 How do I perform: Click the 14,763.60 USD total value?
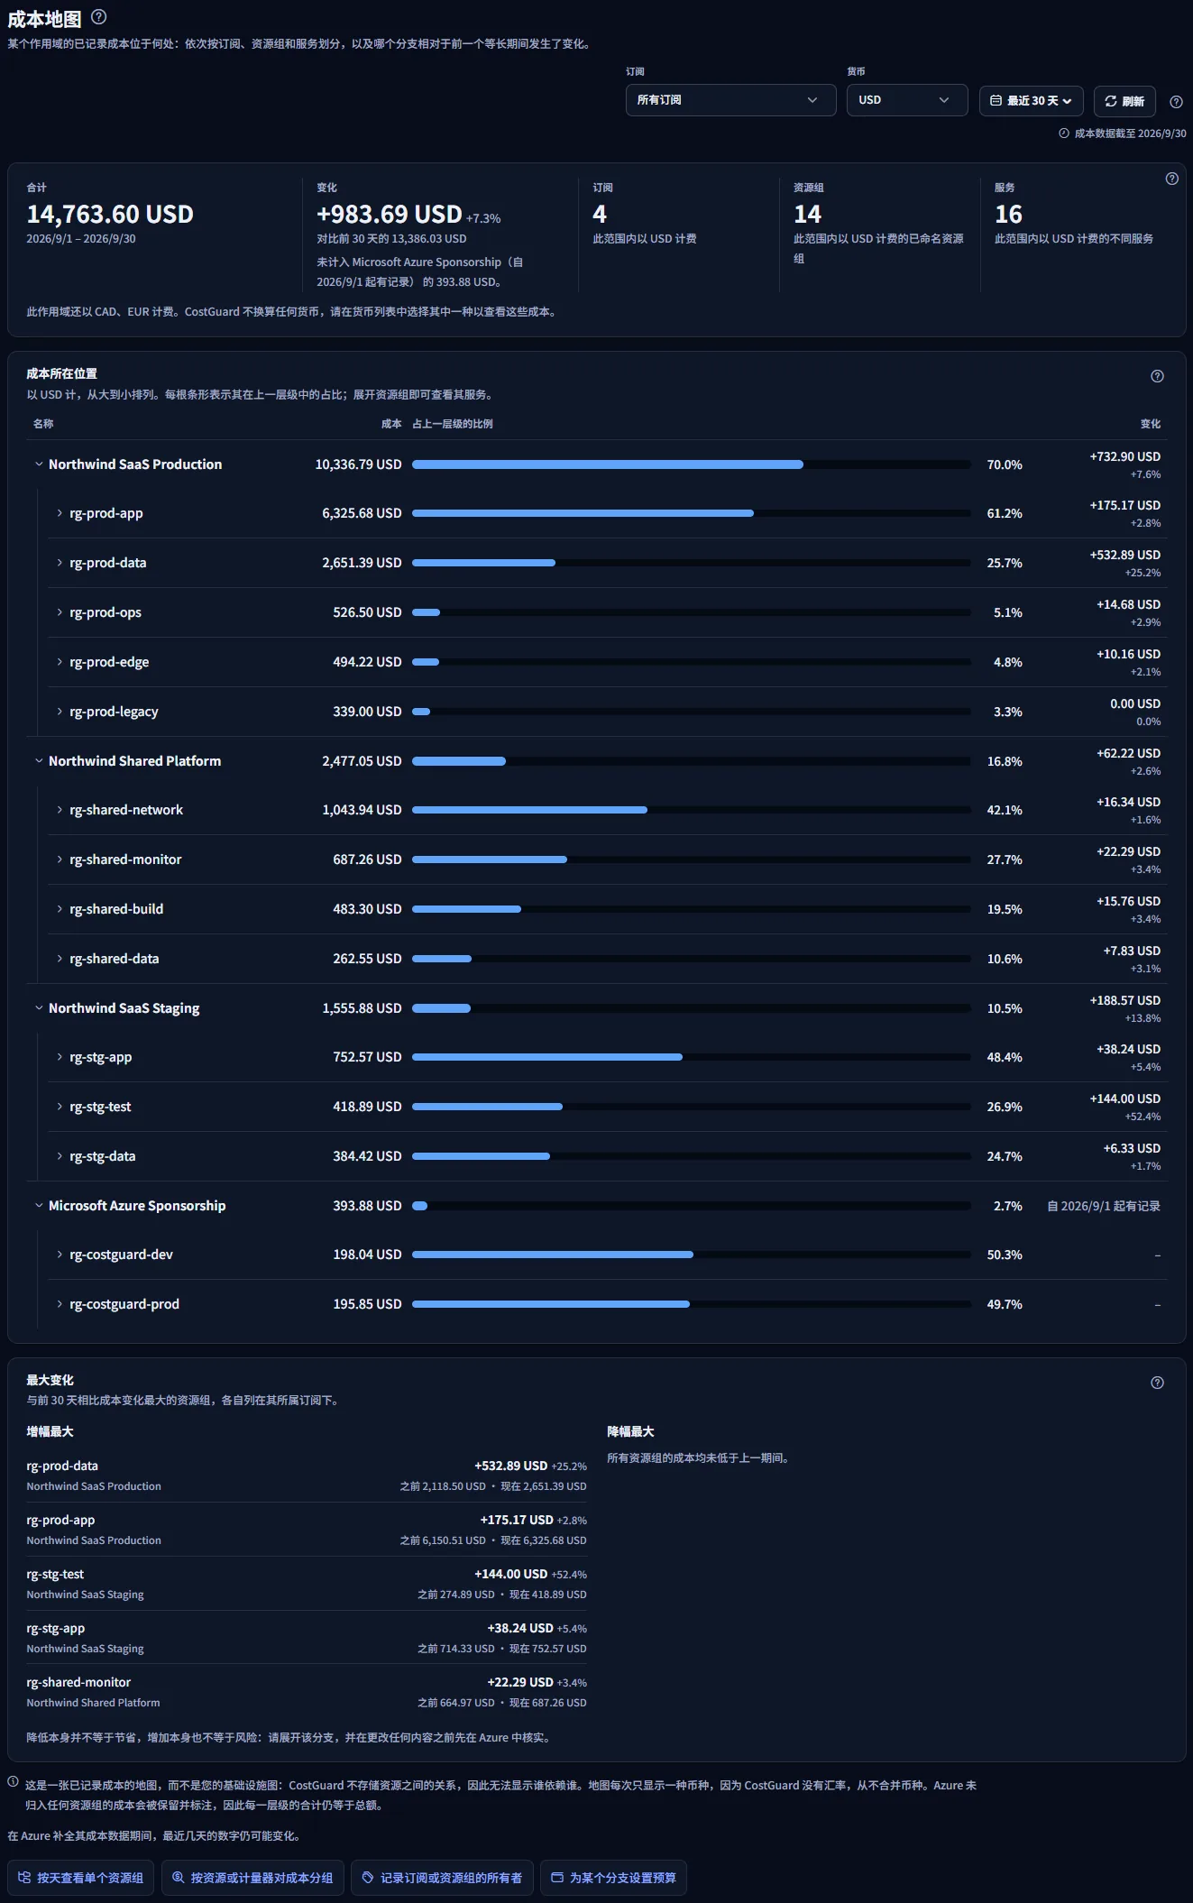pyautogui.click(x=110, y=214)
